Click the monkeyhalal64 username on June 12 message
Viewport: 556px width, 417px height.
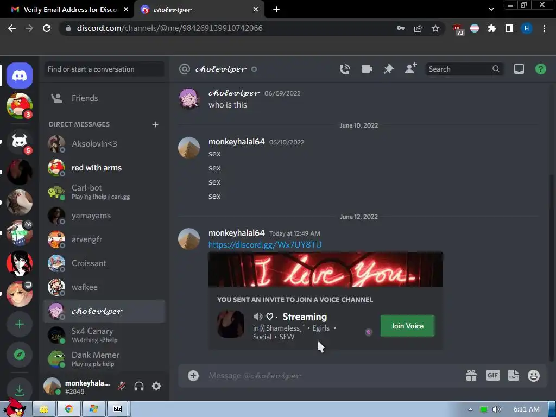pos(237,233)
